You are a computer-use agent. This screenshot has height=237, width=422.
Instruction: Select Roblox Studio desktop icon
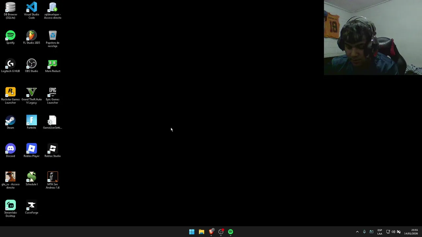[x=53, y=151]
